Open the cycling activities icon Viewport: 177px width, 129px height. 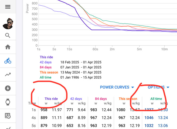[x=8, y=61]
